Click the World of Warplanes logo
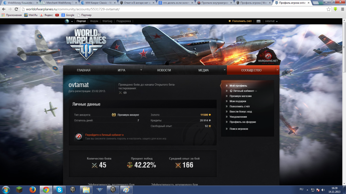 coord(86,44)
